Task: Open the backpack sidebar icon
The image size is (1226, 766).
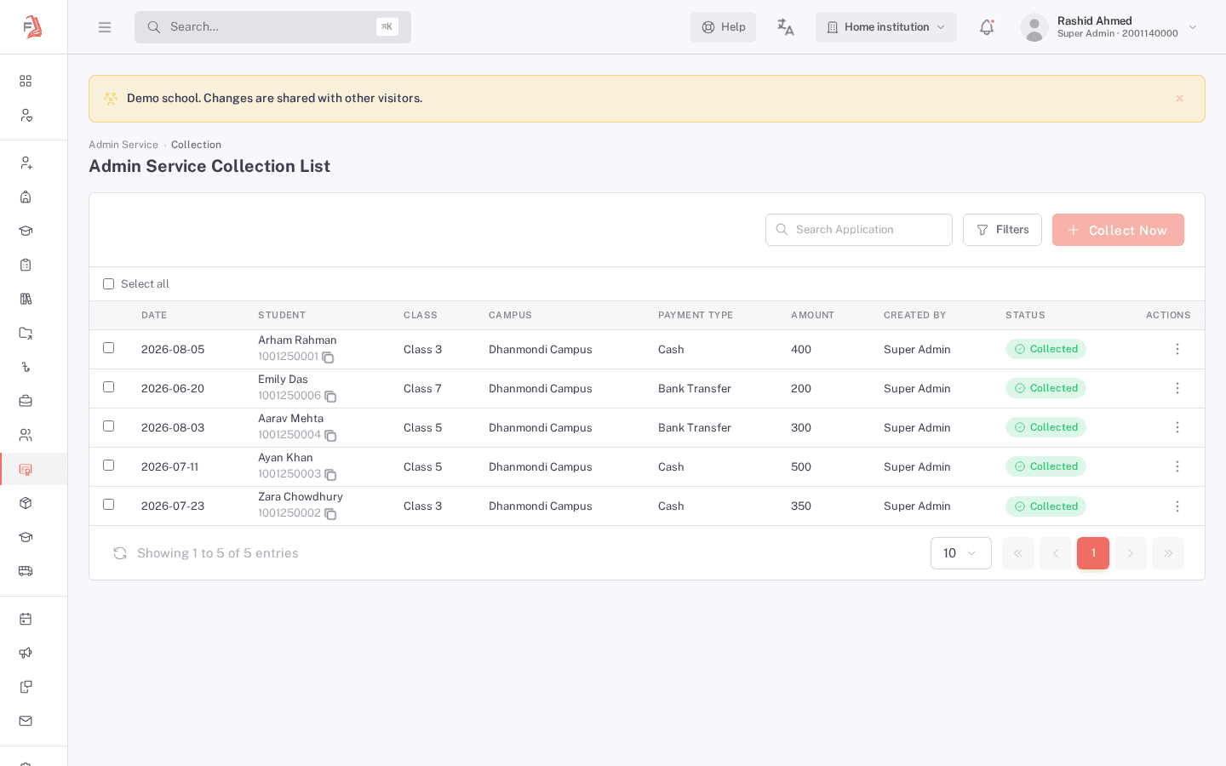Action: pos(26,197)
